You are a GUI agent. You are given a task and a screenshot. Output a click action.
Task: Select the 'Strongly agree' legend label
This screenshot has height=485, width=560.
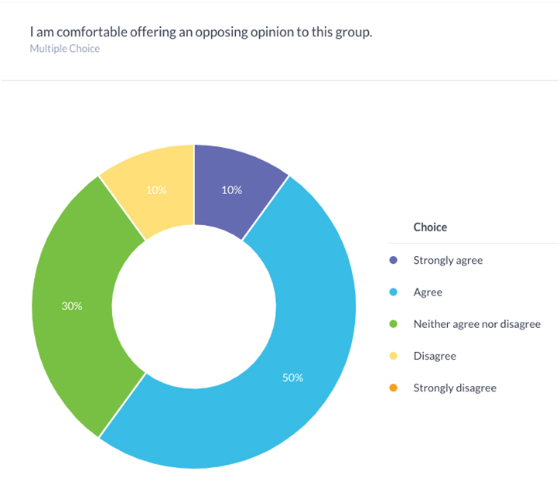(x=448, y=261)
